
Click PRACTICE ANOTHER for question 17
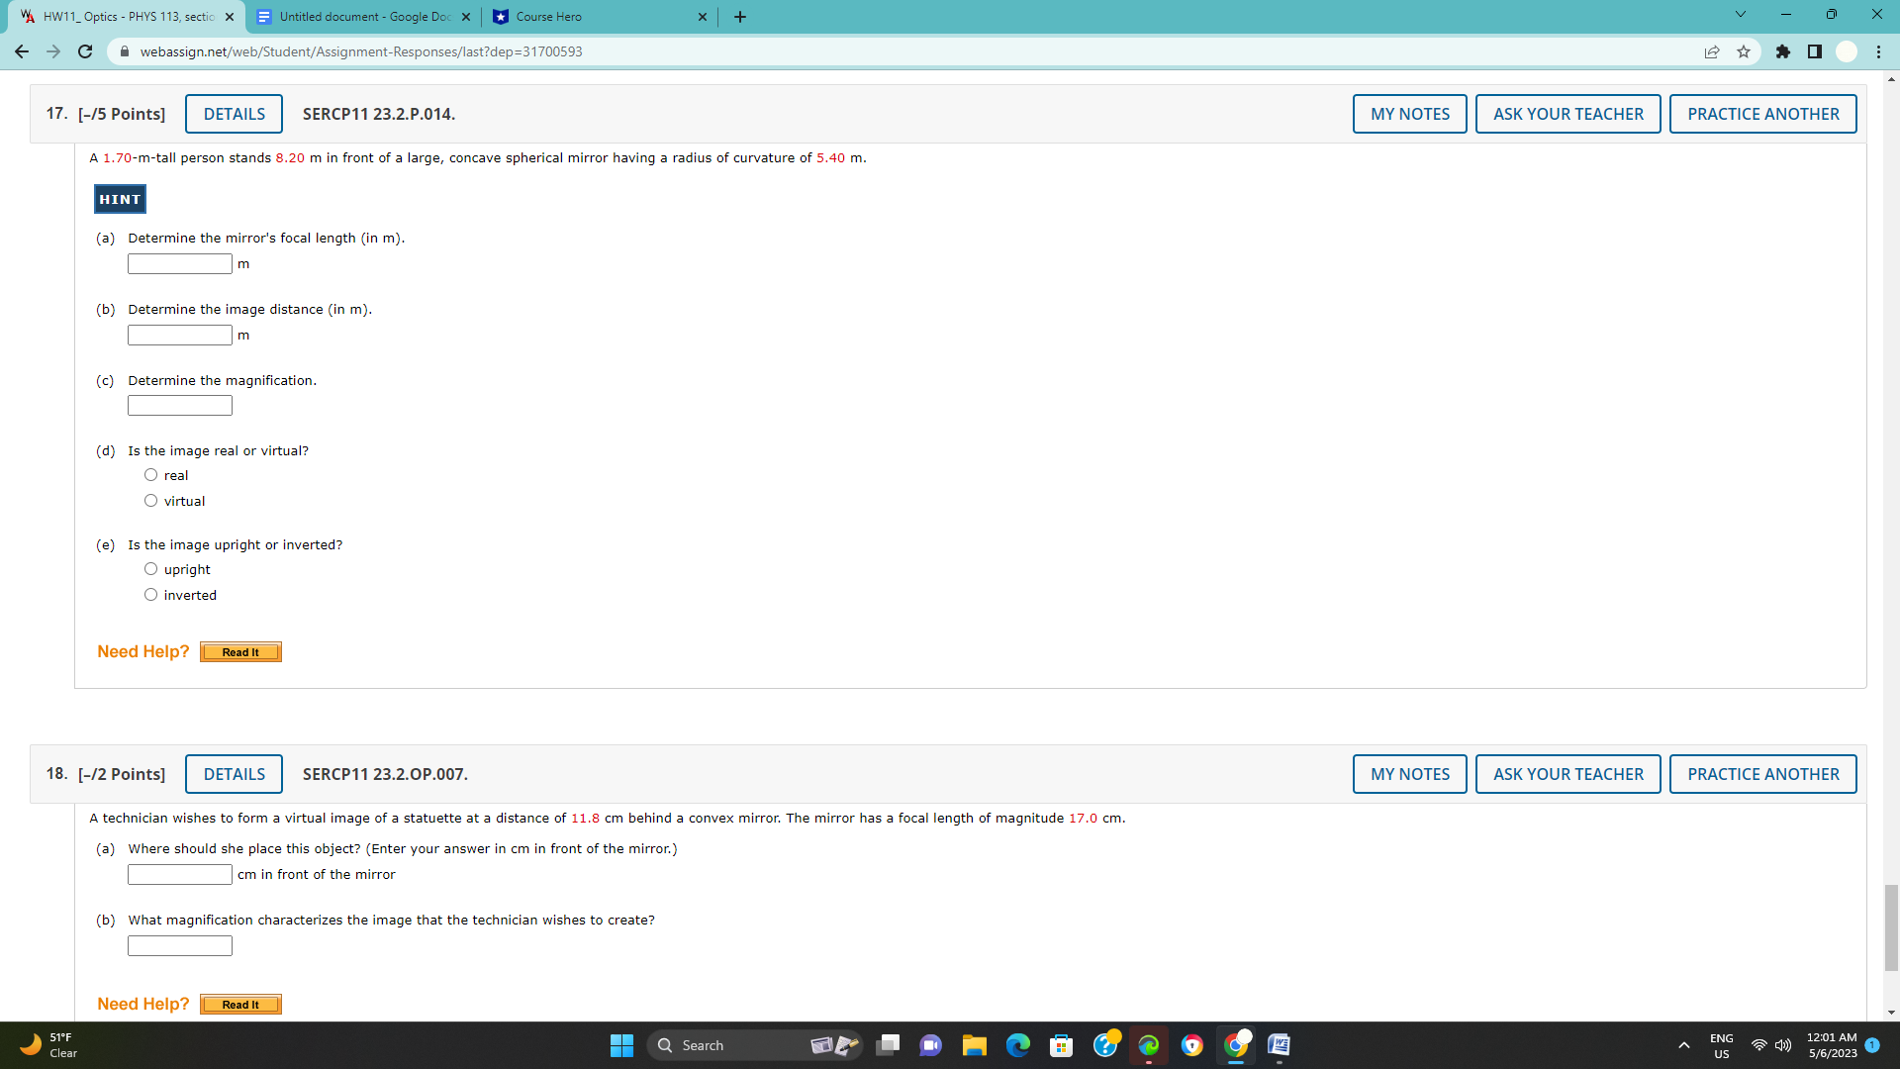[x=1762, y=114]
